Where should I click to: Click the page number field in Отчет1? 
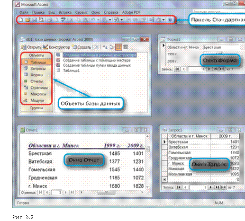point(56,192)
